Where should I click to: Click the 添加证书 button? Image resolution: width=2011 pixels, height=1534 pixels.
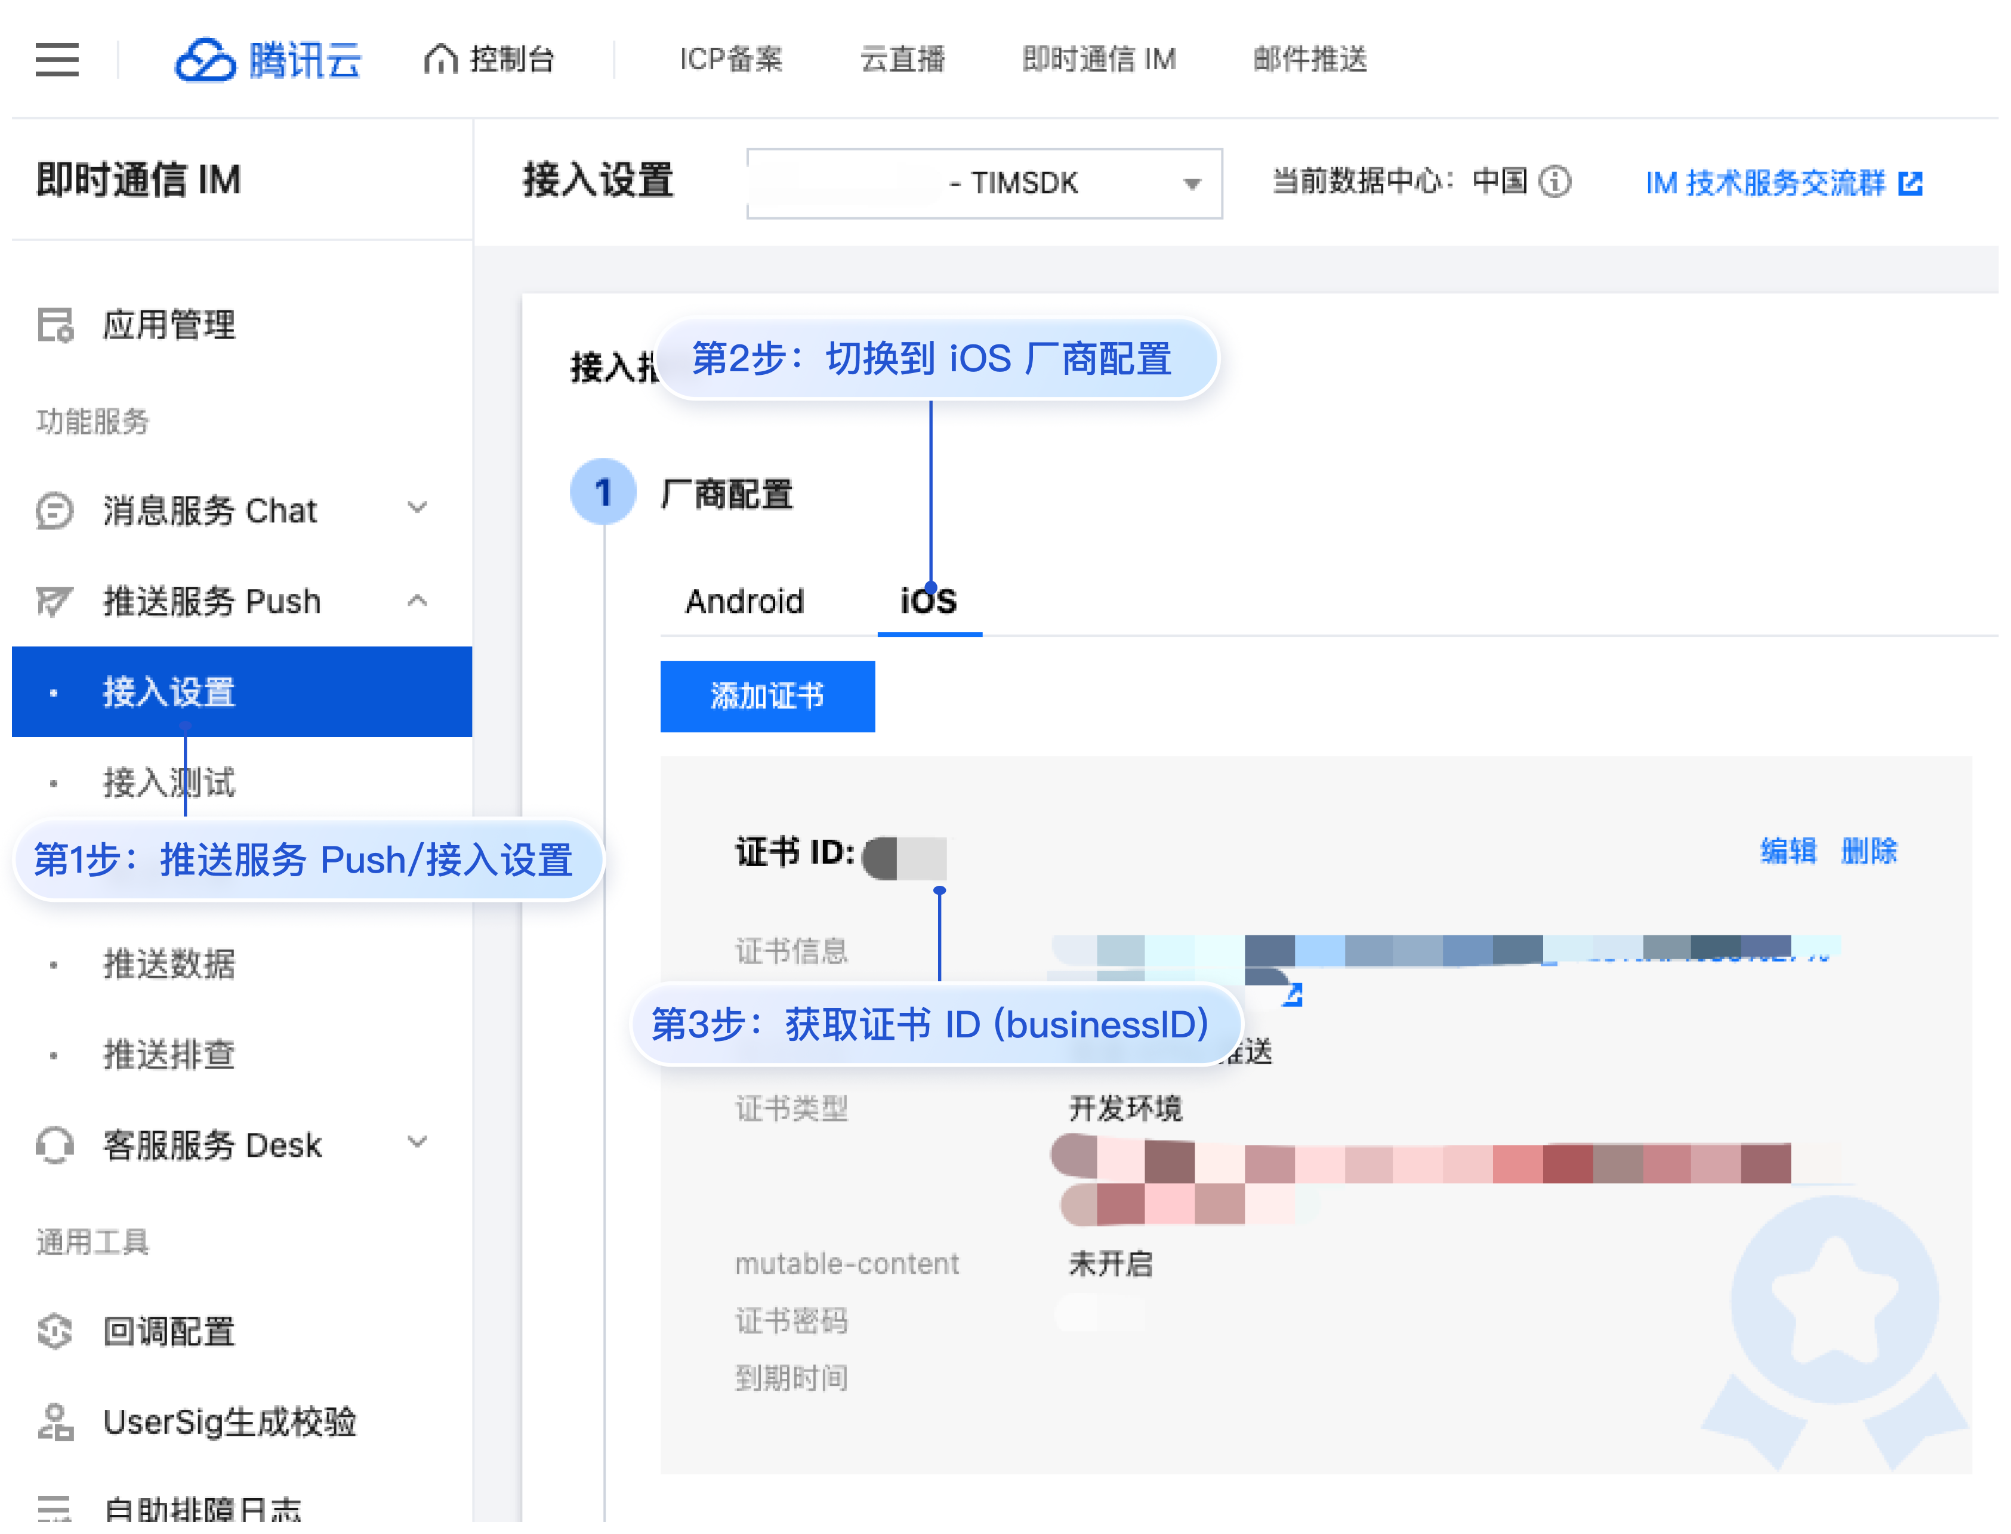[767, 696]
